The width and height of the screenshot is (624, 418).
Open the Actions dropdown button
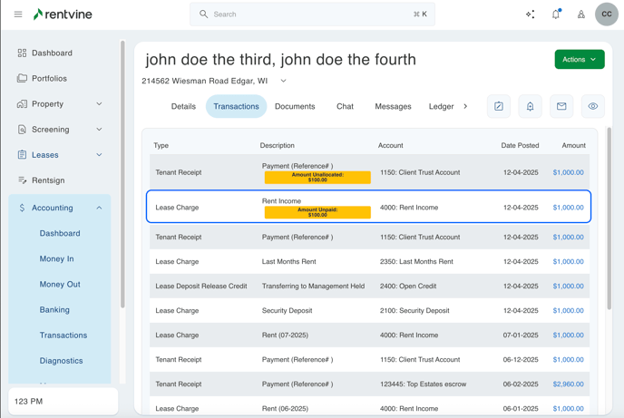[x=579, y=59]
